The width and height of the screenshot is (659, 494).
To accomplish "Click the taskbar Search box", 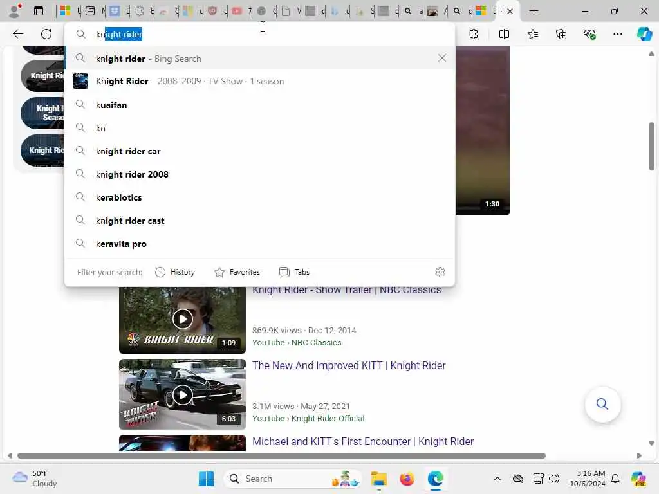I will (x=293, y=479).
